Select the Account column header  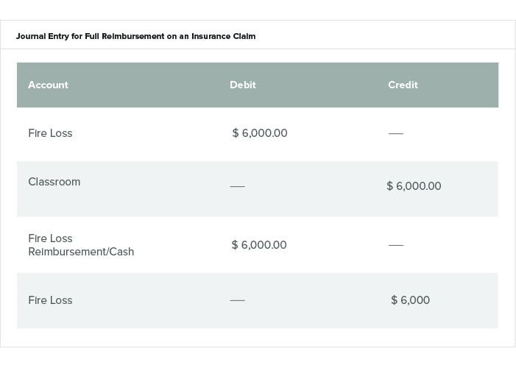tap(48, 85)
